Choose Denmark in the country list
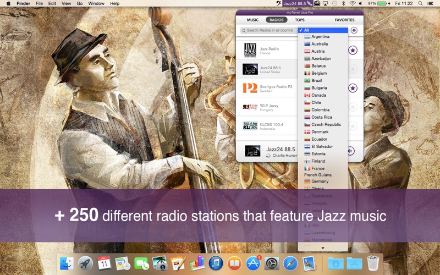Screen dimensions: 440x275 (323, 131)
